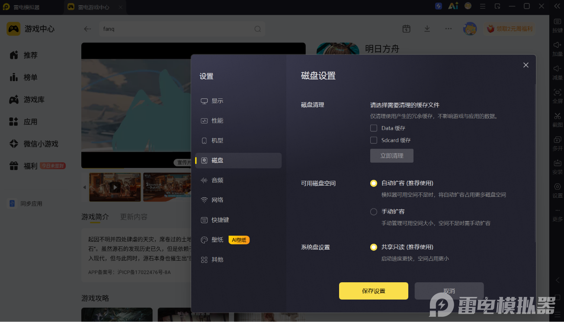564x322 pixels.
Task: Click the blue lightning icon in title bar
Action: [439, 6]
